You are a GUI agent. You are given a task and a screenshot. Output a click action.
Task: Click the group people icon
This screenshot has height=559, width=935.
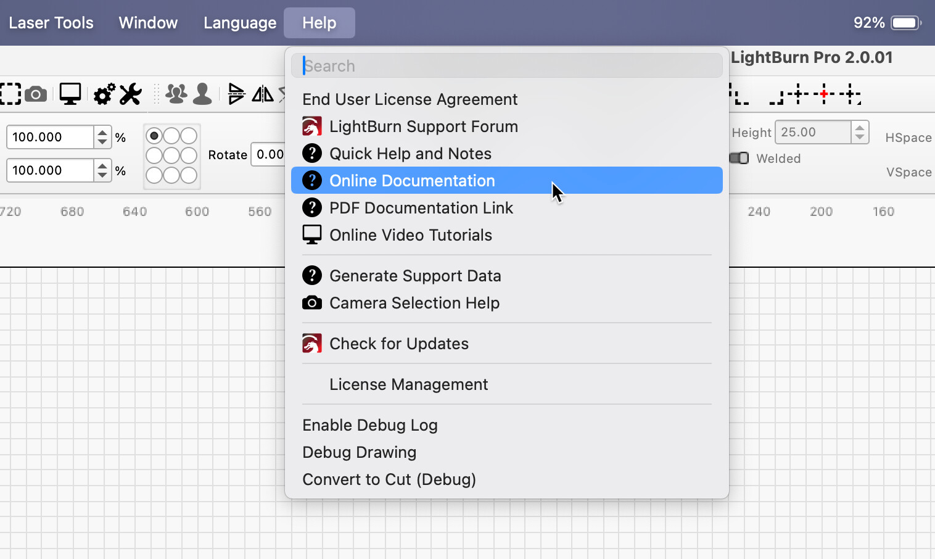coord(176,94)
